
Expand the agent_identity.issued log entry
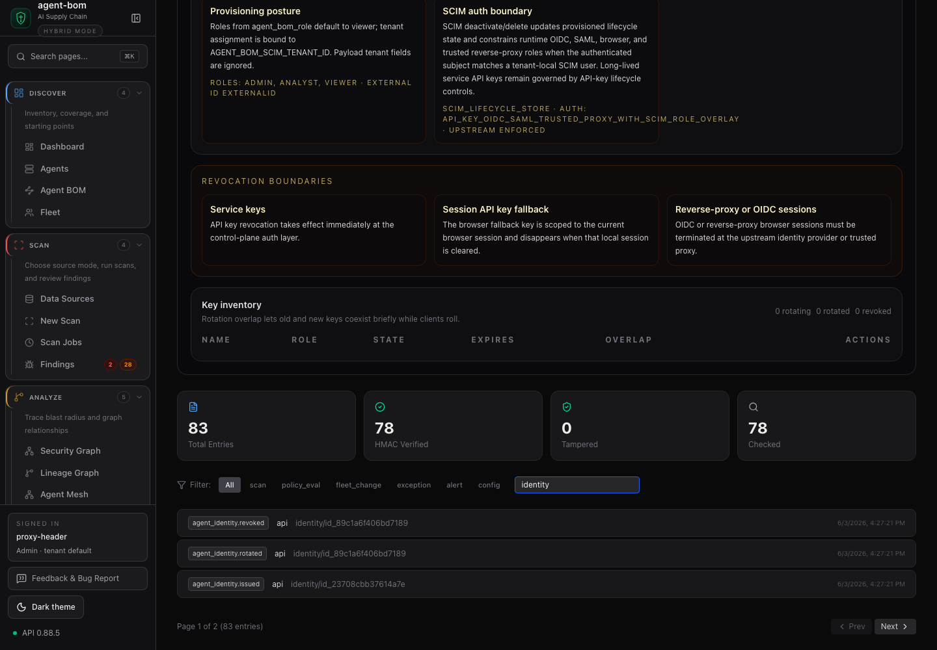547,584
